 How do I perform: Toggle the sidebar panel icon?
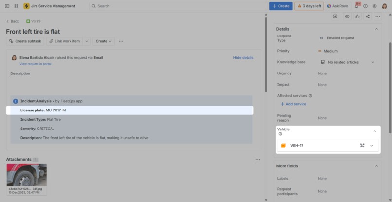coord(7,6)
